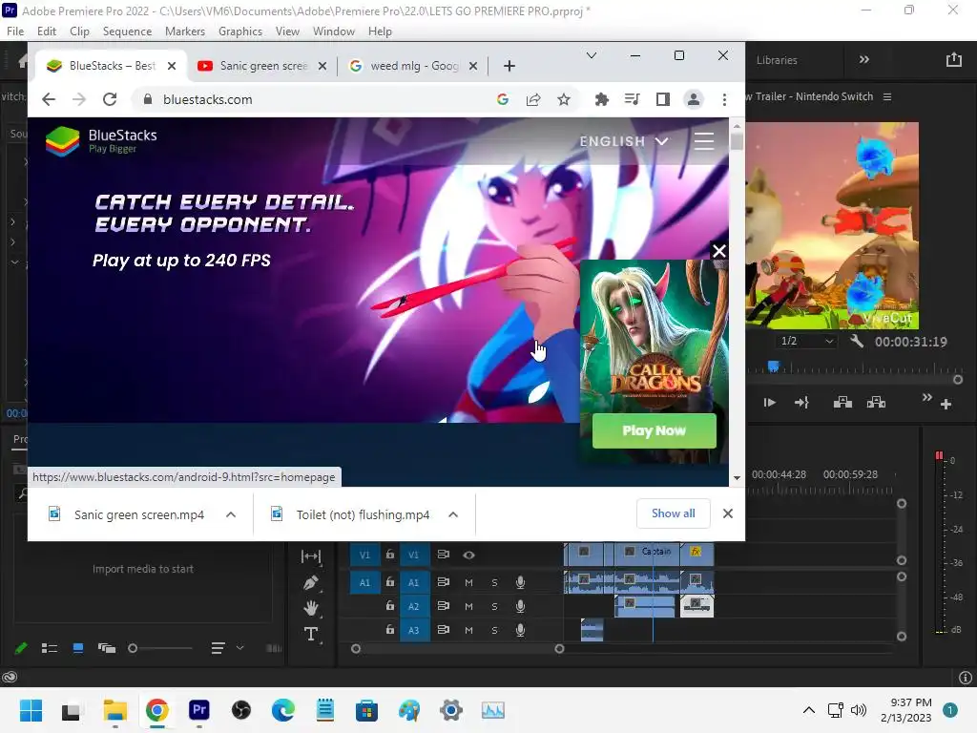Click the Chrome share page icon
This screenshot has width=977, height=733.
tap(533, 99)
